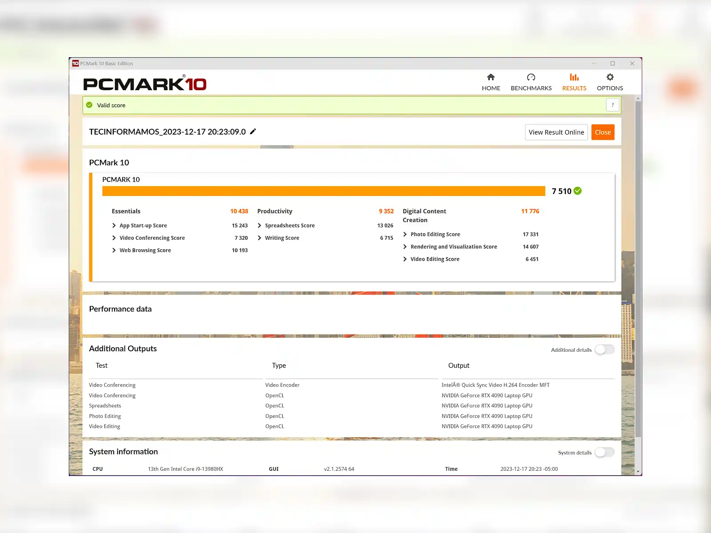Viewport: 711px width, 533px height.
Task: Click the orange PCMark 10 score bar
Action: 323,191
